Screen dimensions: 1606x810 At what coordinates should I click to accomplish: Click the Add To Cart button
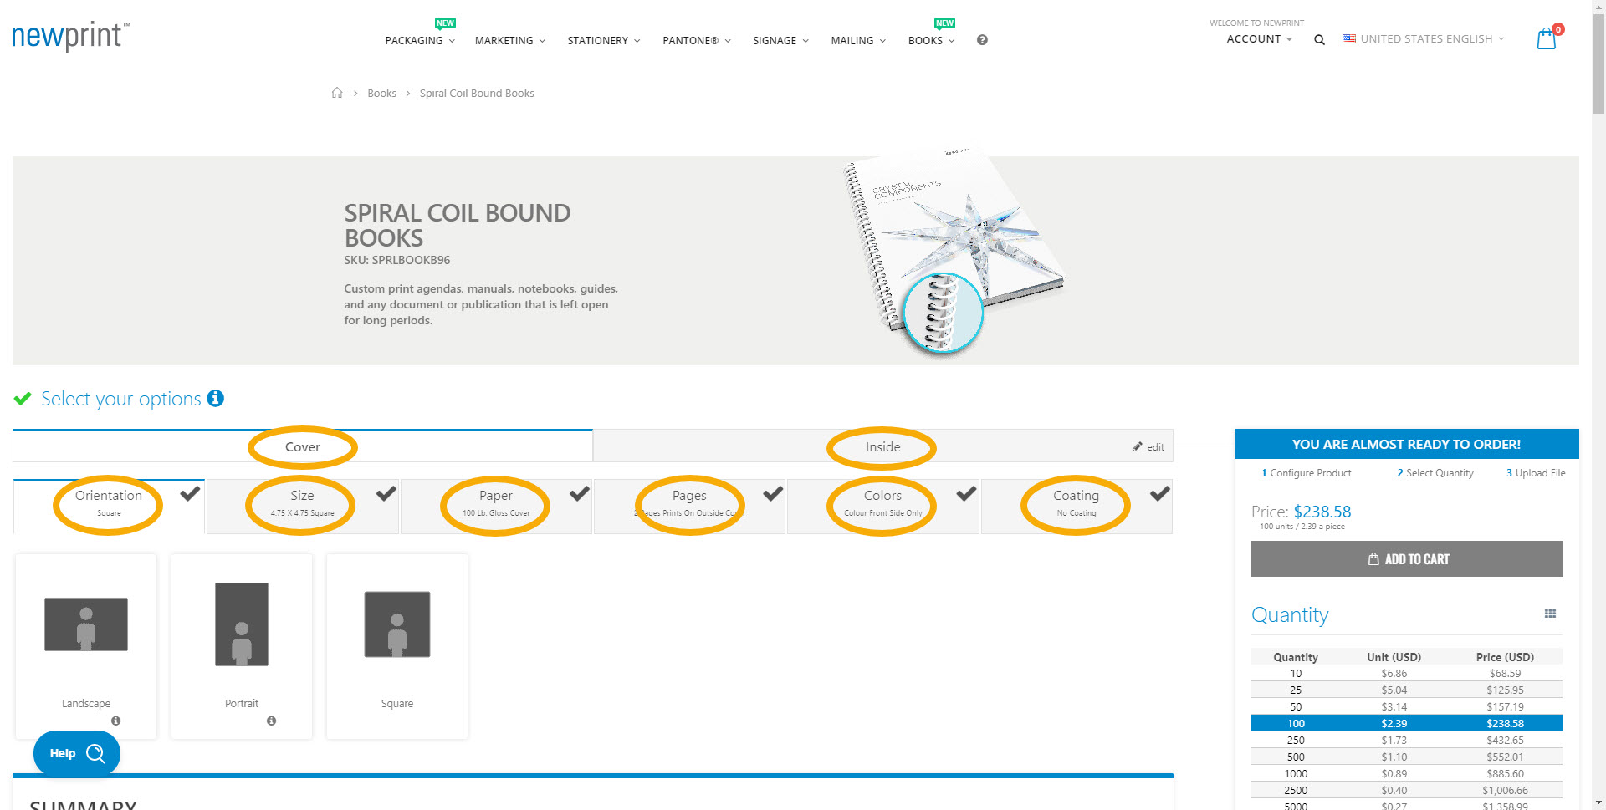pyautogui.click(x=1406, y=559)
